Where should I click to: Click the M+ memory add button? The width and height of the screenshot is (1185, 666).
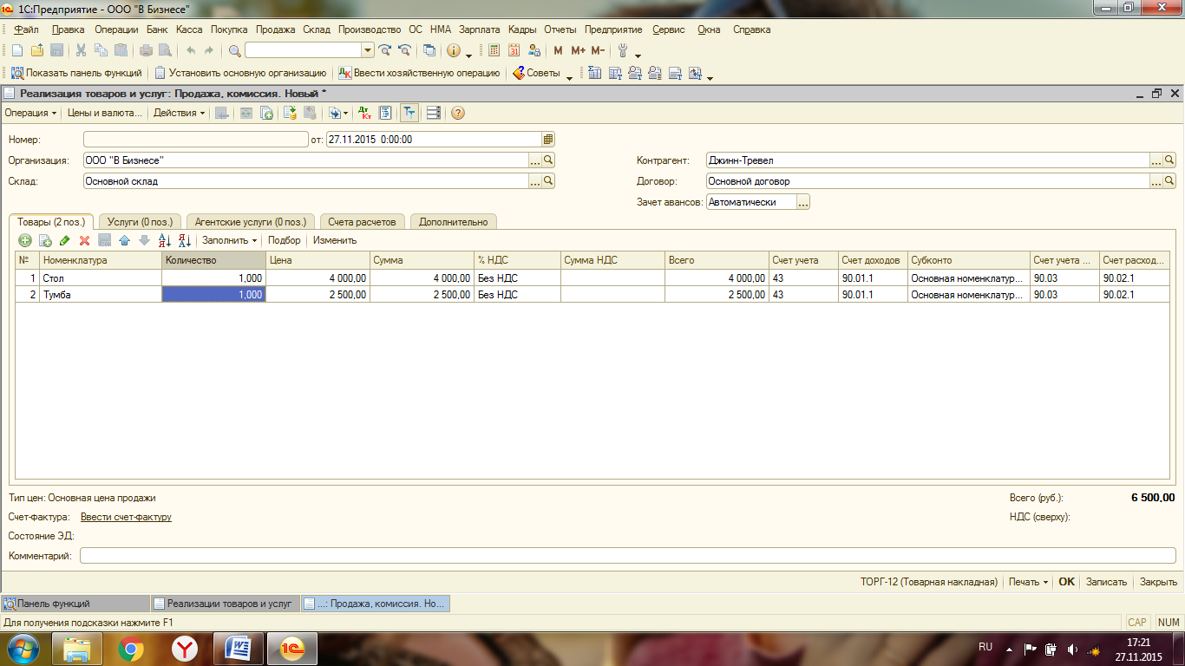coord(578,50)
